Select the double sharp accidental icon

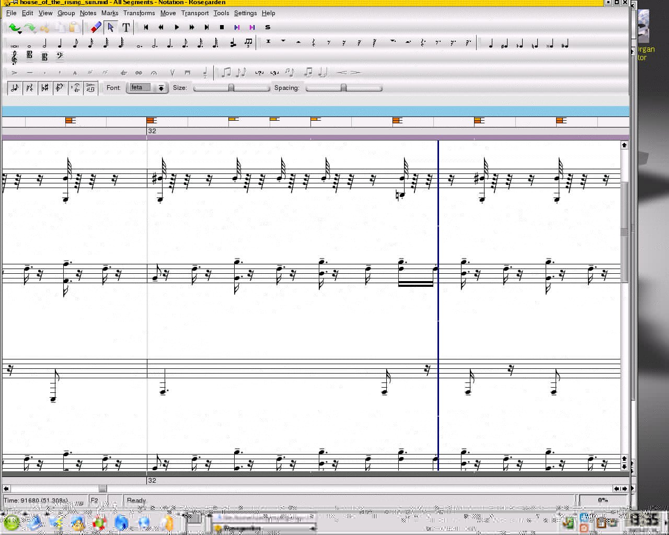(550, 44)
